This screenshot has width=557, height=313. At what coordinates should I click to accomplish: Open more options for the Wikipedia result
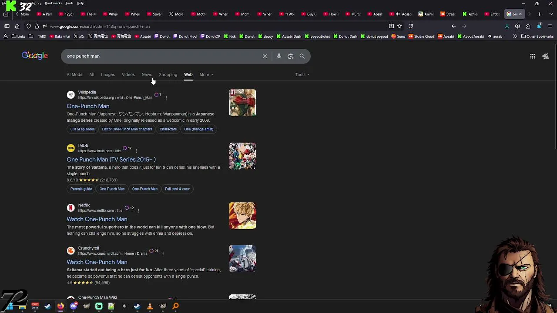[166, 97]
